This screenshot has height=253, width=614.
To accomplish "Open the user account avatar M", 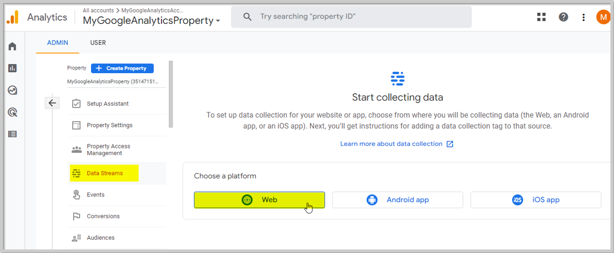I will [x=603, y=17].
